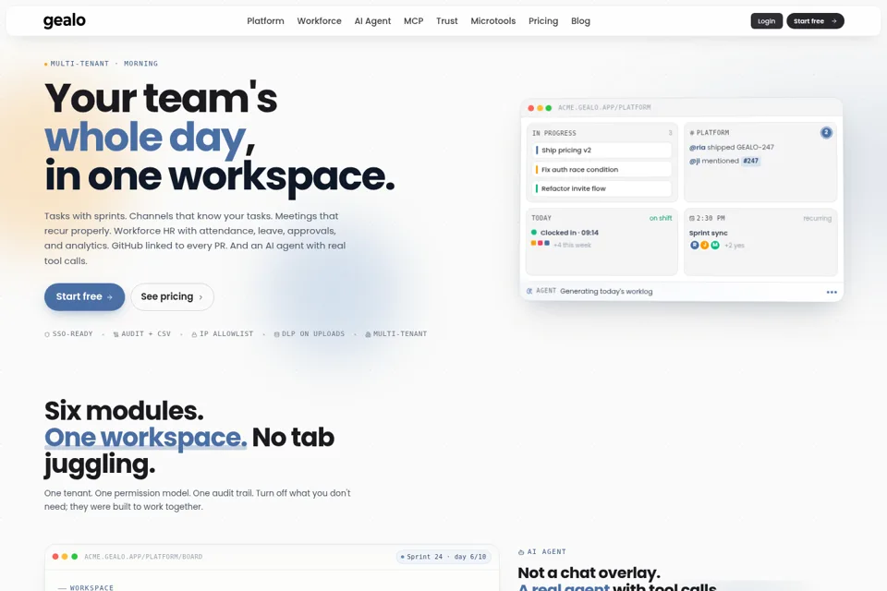
Task: Click the recurring label on meeting card
Action: point(817,218)
